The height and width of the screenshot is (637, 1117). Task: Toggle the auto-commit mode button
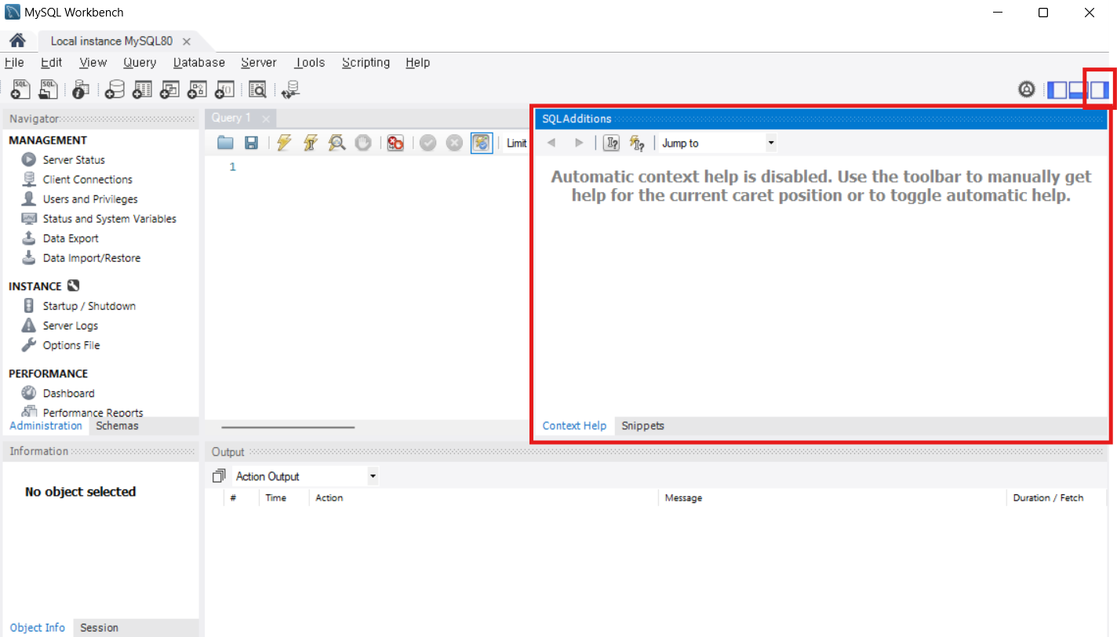click(x=482, y=143)
